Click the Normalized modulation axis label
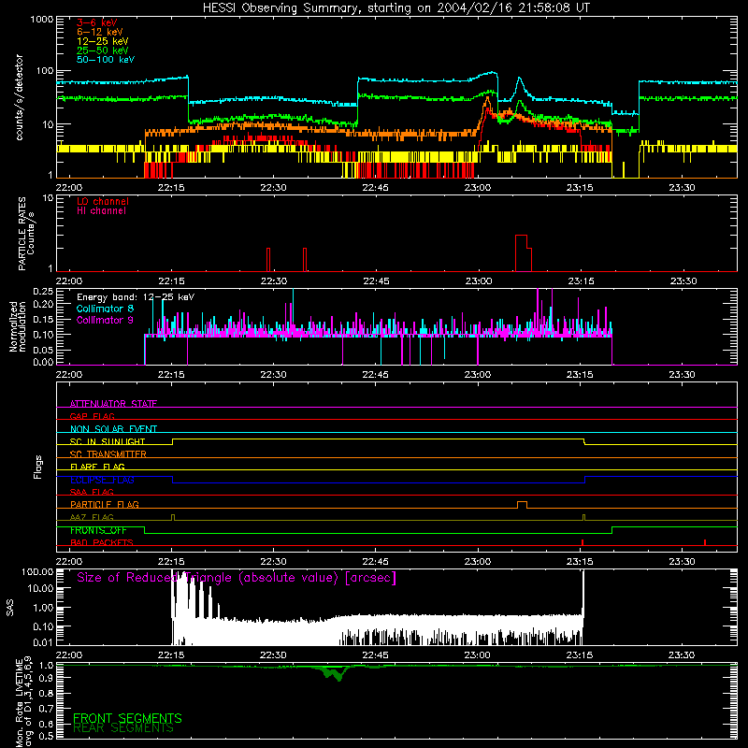This screenshot has height=748, width=748. coord(17,326)
